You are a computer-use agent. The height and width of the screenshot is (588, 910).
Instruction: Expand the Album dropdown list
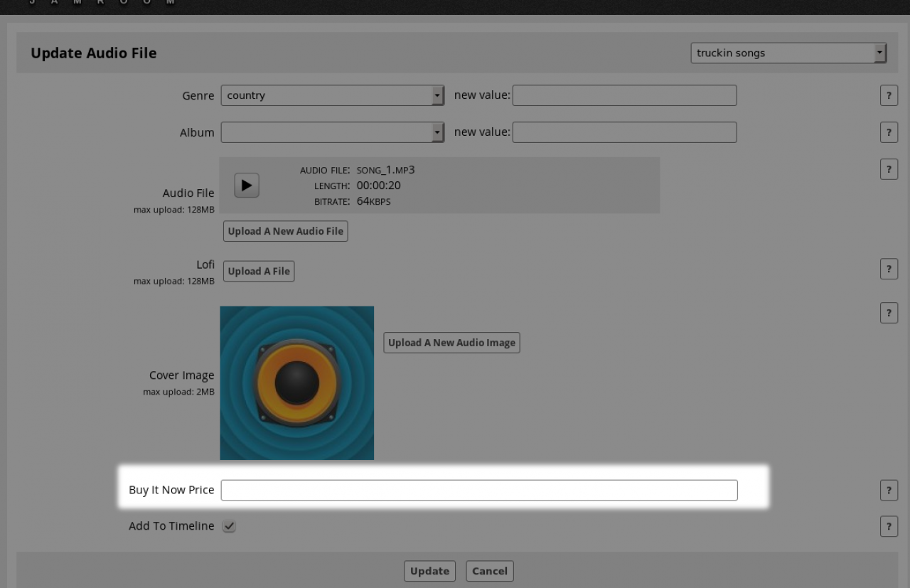click(332, 132)
